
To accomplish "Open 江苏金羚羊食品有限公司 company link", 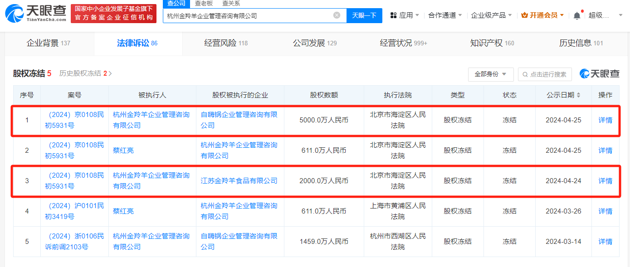I will click(x=239, y=181).
